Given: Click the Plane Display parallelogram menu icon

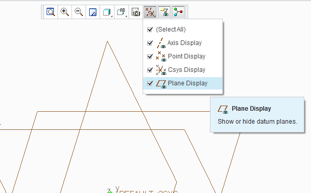Looking at the screenshot, I should click(161, 84).
